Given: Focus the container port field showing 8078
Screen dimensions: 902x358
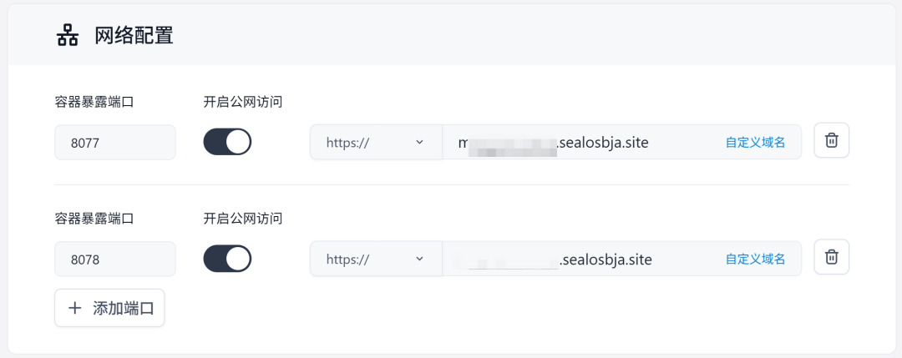Looking at the screenshot, I should click(114, 260).
